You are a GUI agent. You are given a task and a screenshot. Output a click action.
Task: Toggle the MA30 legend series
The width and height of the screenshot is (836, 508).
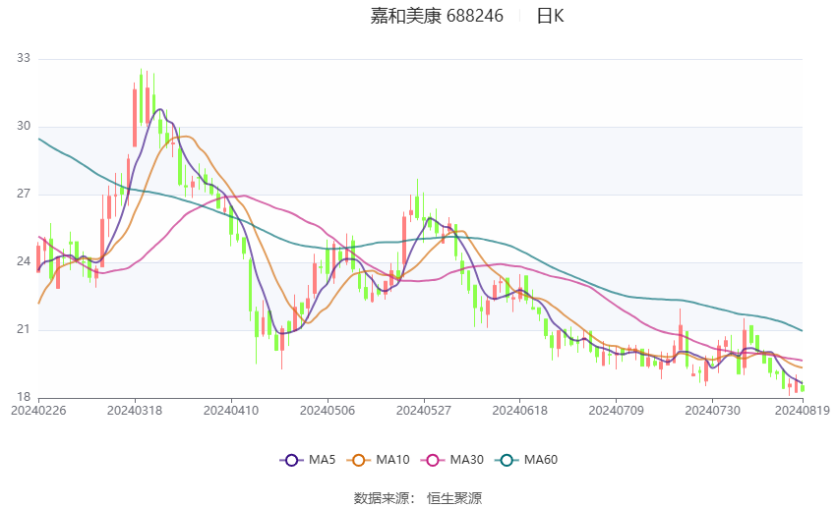[452, 460]
